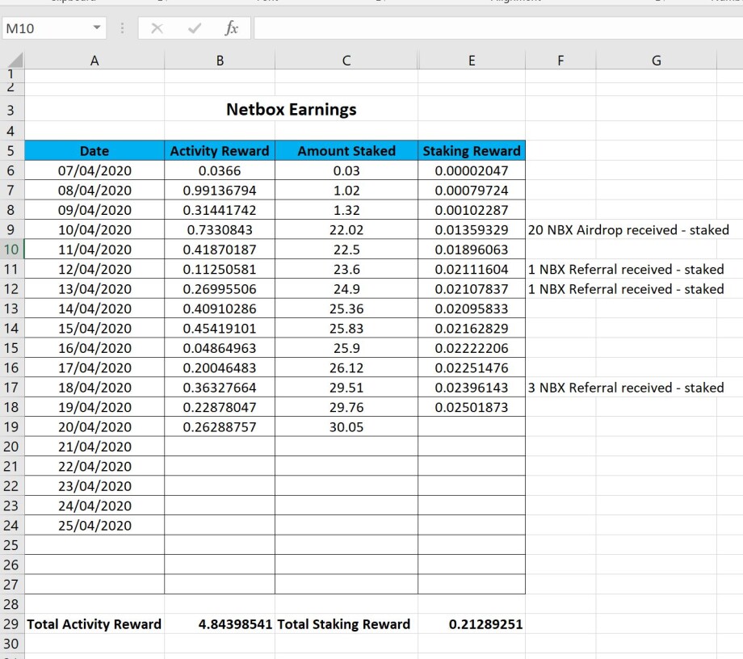Click the 3 NBX Referral received note
The image size is (743, 659).
pyautogui.click(x=625, y=388)
